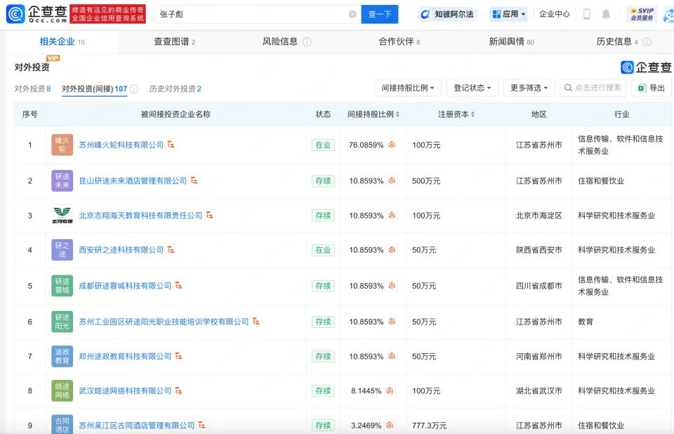The width and height of the screenshot is (674, 434).
Task: Click the 查一下 search button
Action: (x=379, y=14)
